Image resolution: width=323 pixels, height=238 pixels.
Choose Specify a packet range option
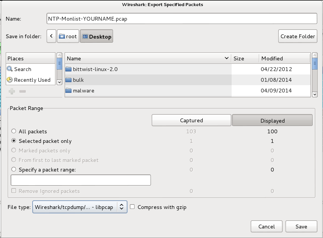(x=14, y=170)
